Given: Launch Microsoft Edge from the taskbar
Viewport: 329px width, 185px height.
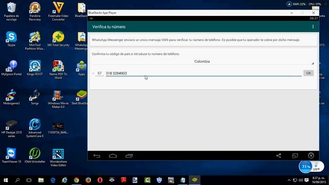Looking at the screenshot, I should tap(53, 180).
